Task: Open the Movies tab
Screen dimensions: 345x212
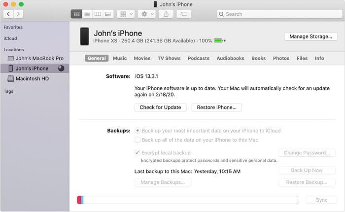Action: tap(142, 58)
